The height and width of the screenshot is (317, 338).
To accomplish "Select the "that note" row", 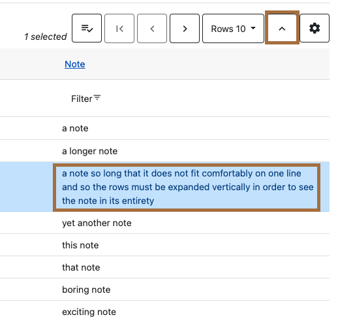I will [164, 267].
